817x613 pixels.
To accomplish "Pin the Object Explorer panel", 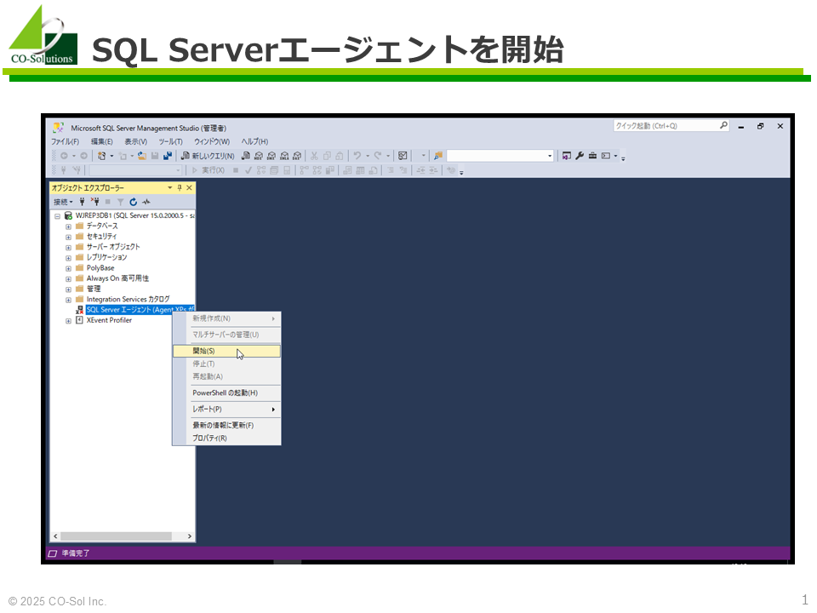I will coord(180,187).
